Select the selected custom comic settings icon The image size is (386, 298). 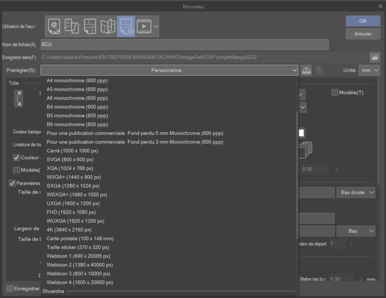(126, 26)
